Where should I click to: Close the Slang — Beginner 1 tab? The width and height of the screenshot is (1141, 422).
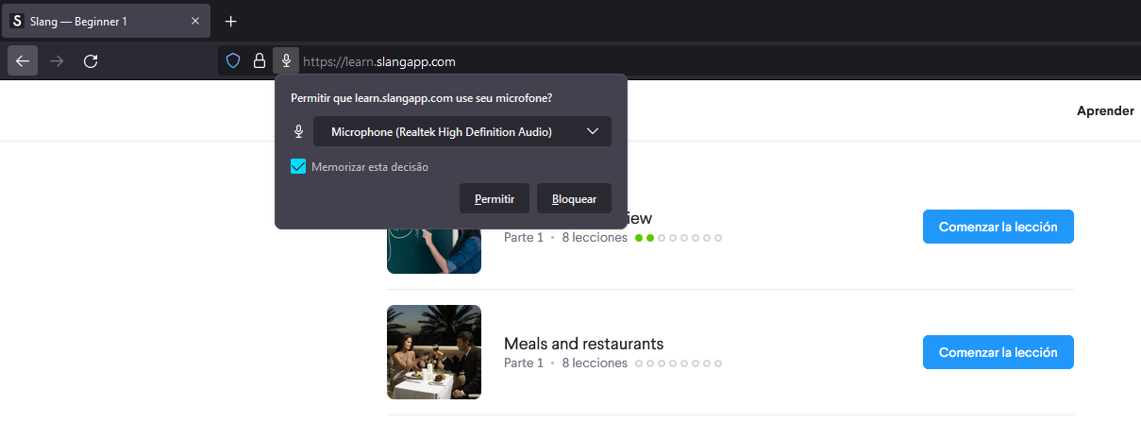195,21
